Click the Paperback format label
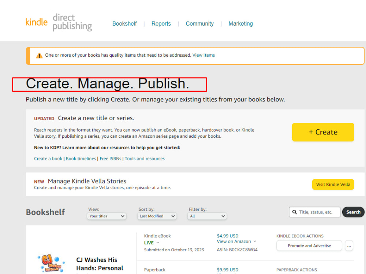This screenshot has height=274, width=366. 154,270
